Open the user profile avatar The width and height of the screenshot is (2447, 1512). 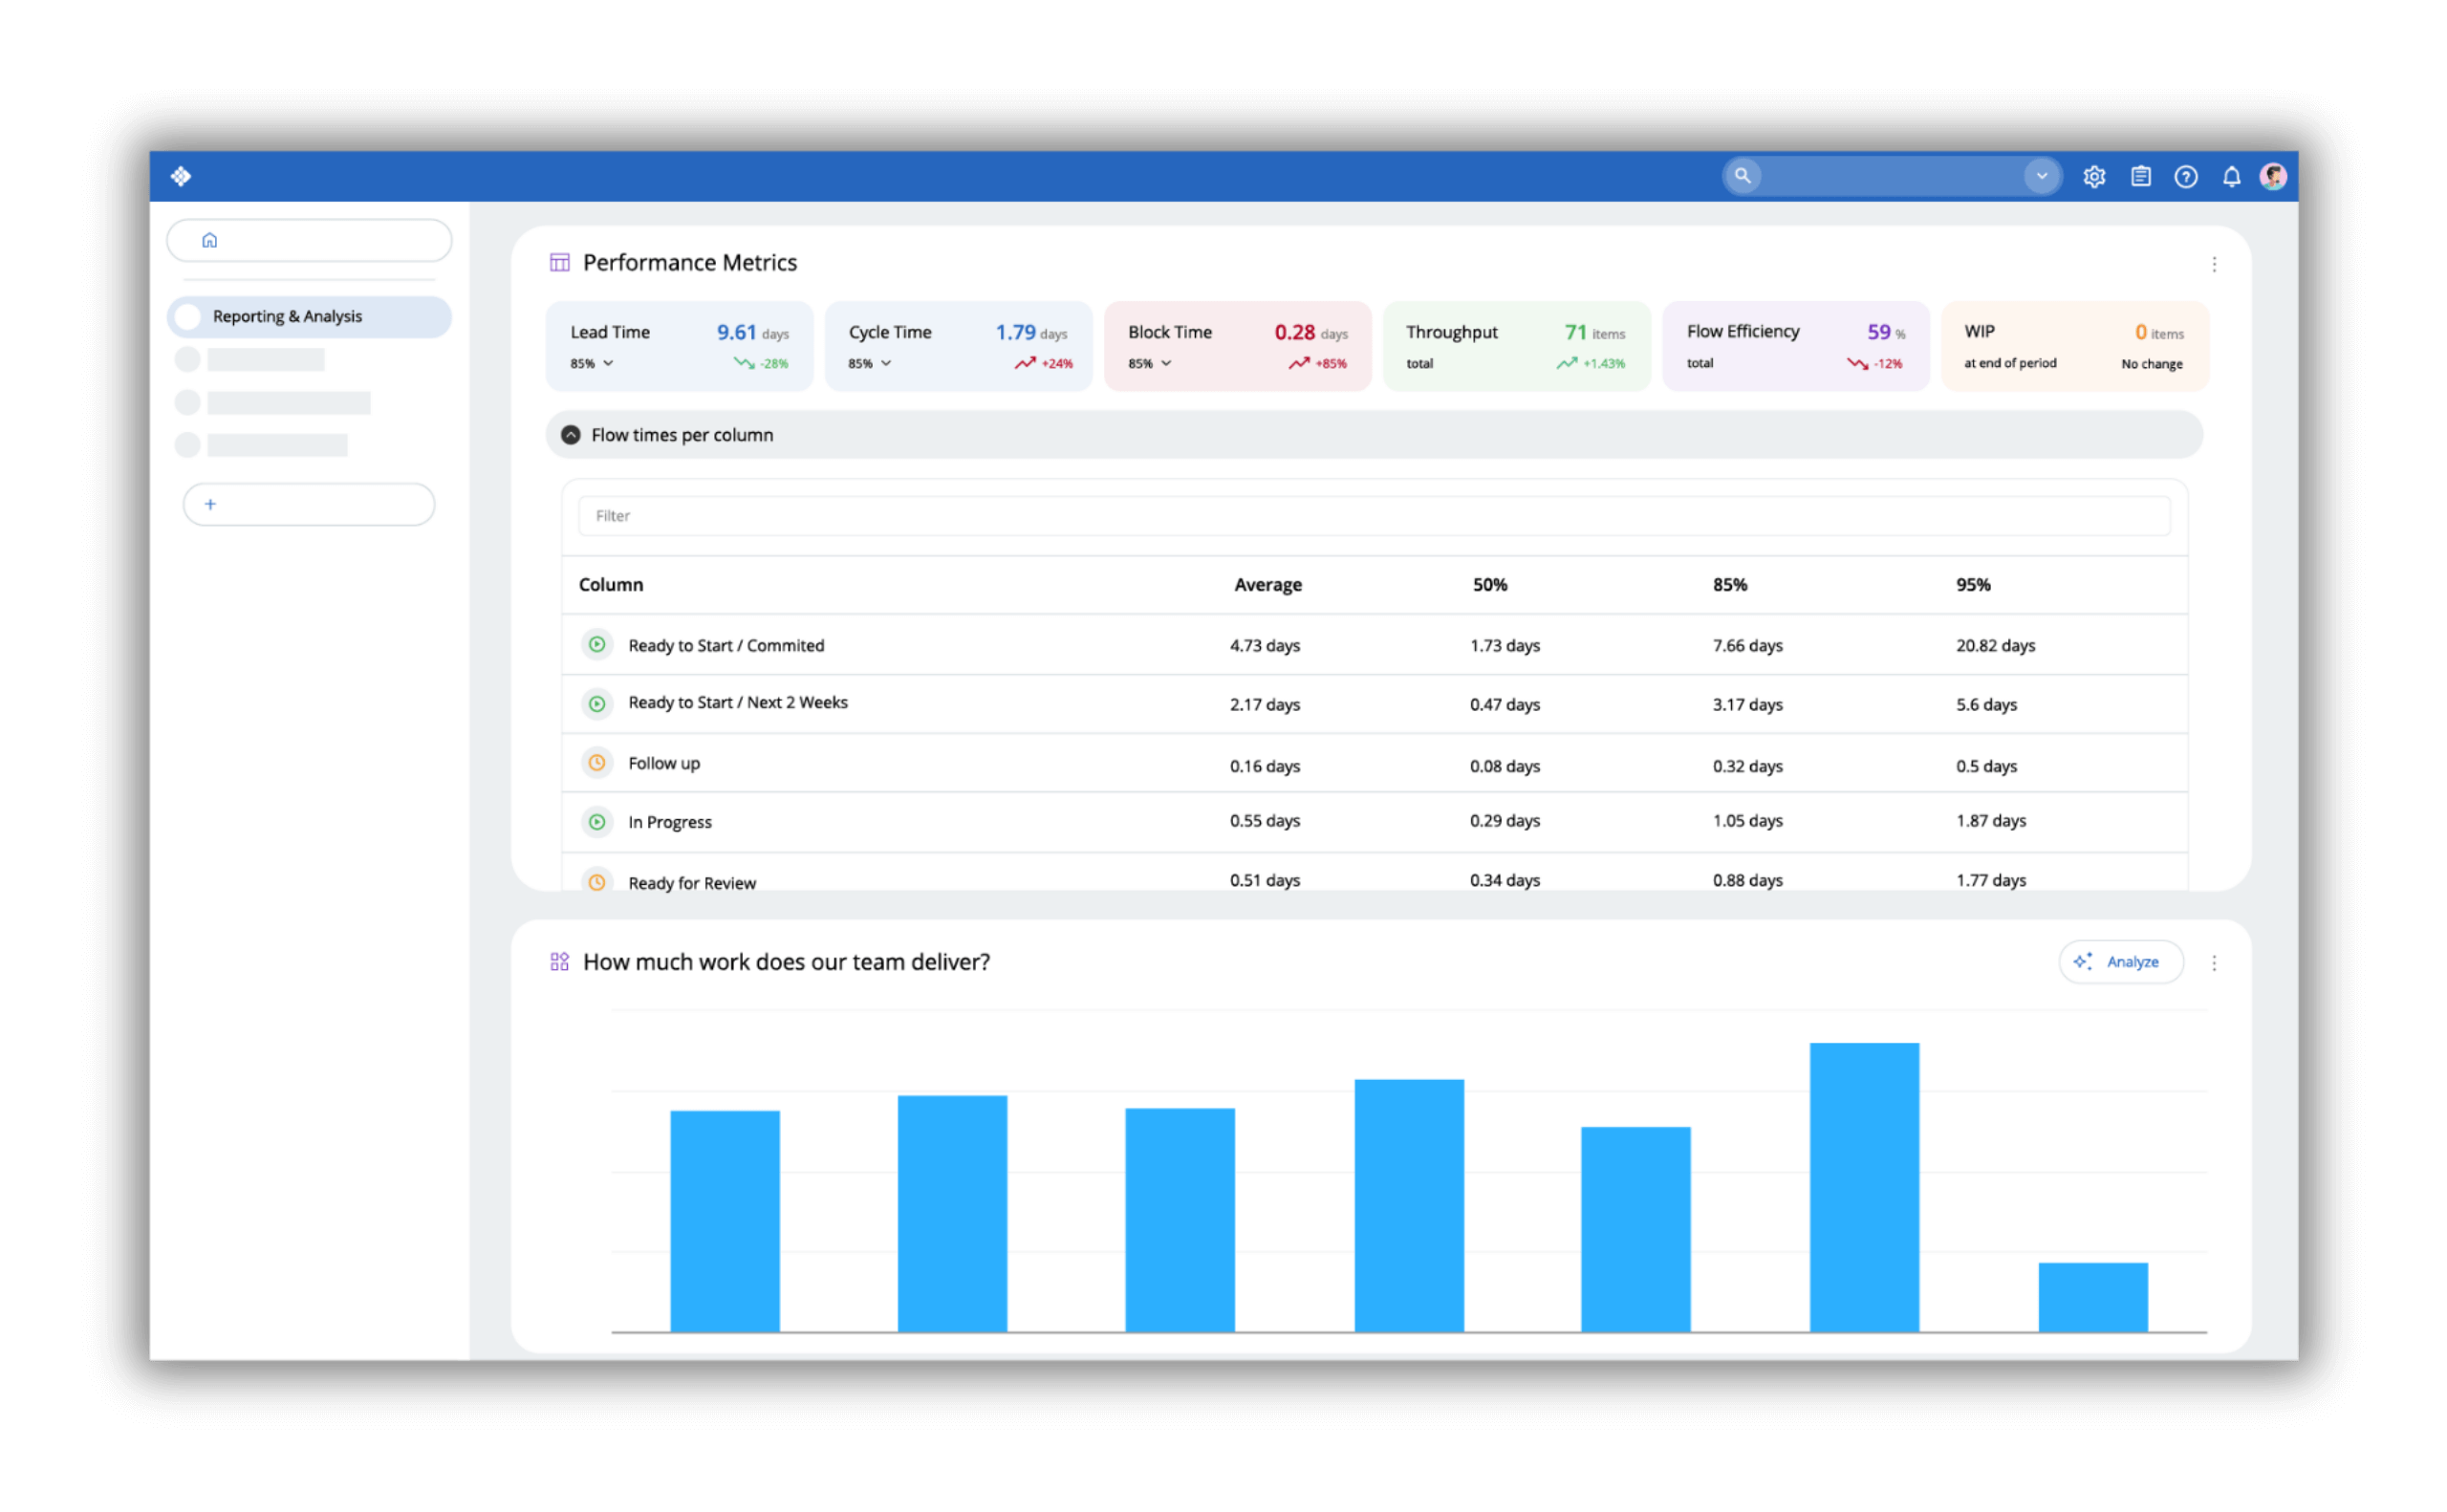(x=2273, y=177)
